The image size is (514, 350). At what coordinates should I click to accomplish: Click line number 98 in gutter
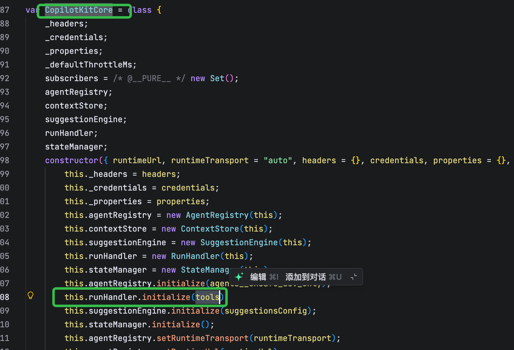pyautogui.click(x=5, y=160)
